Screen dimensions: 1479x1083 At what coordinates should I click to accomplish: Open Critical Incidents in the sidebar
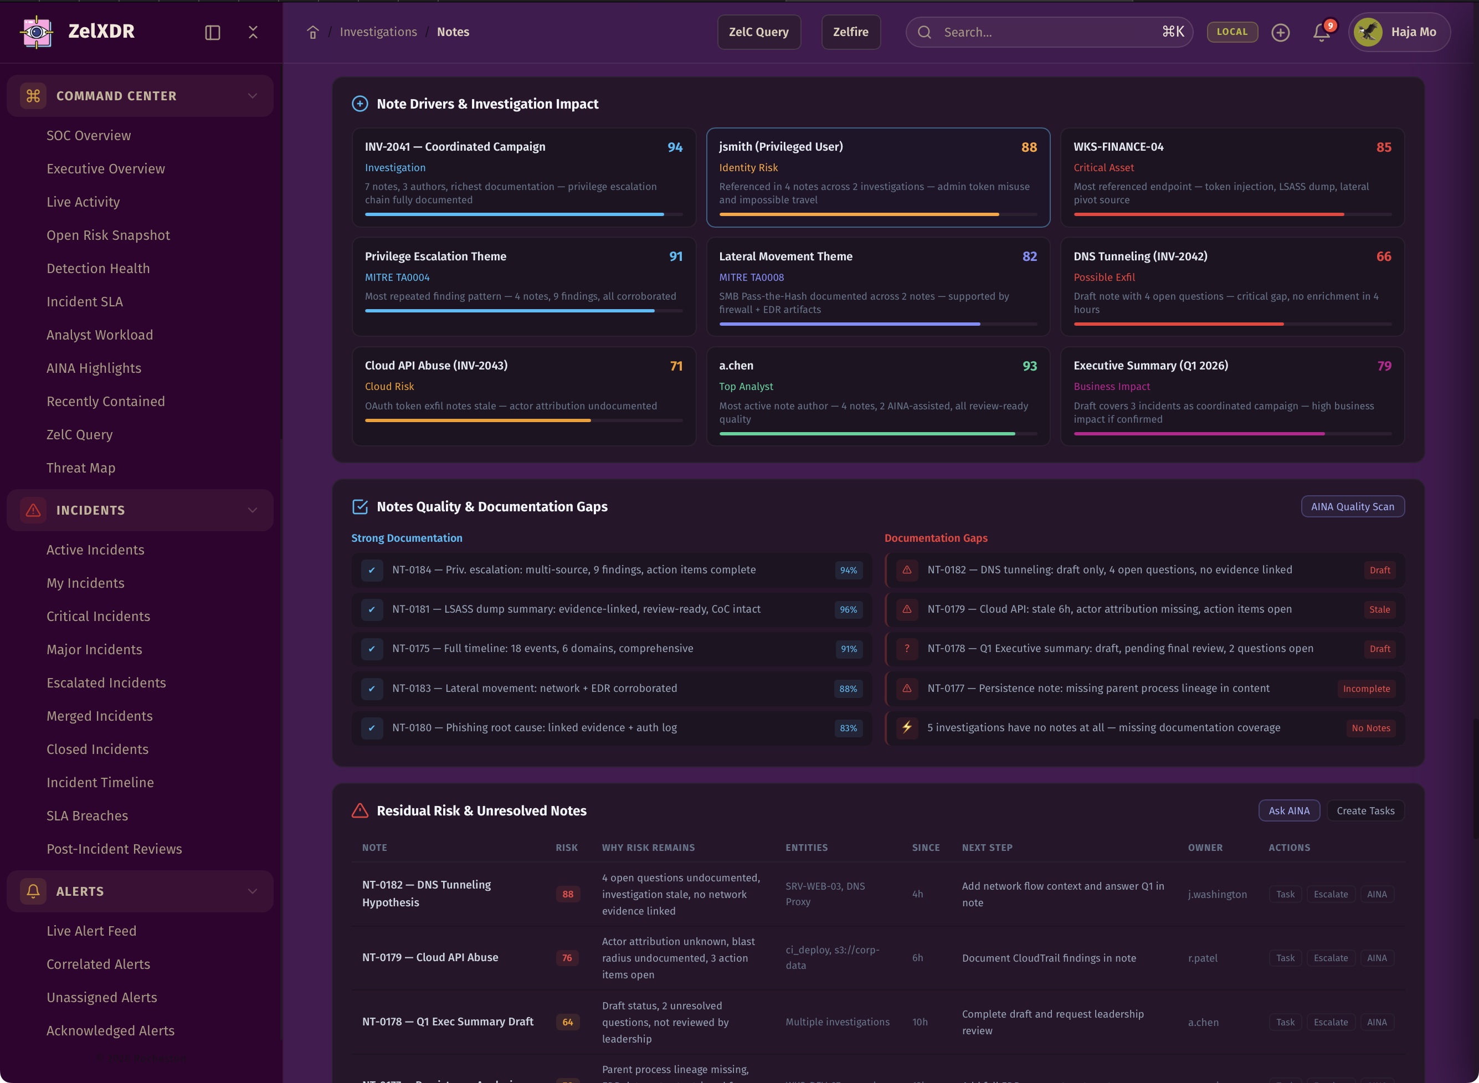coord(99,616)
